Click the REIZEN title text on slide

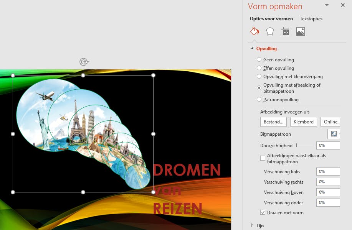(x=178, y=209)
